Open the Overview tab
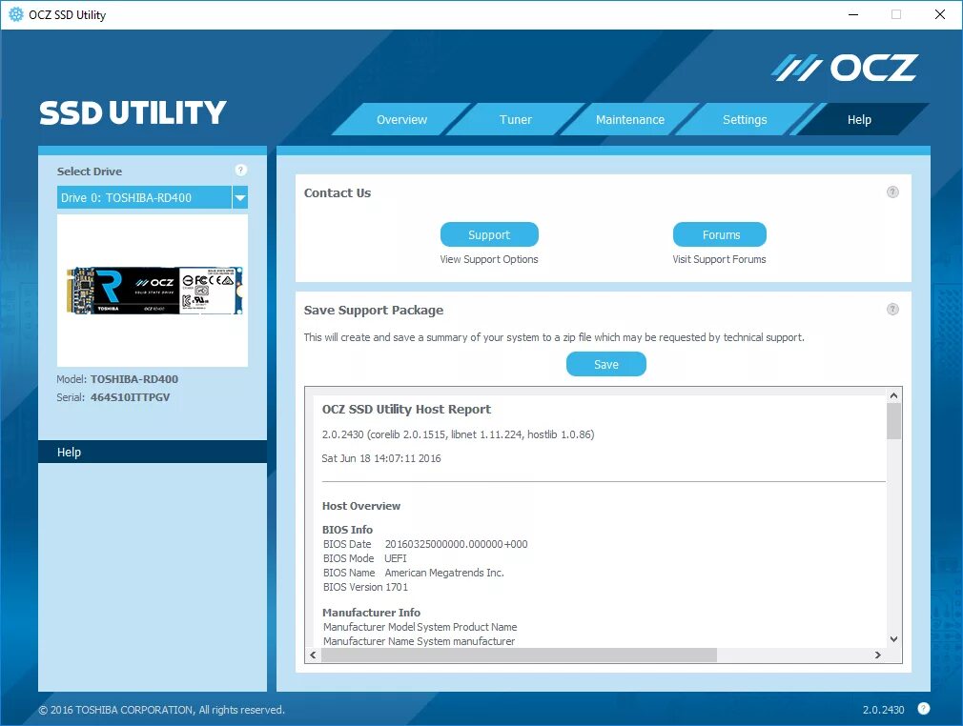Image resolution: width=963 pixels, height=726 pixels. pyautogui.click(x=401, y=120)
